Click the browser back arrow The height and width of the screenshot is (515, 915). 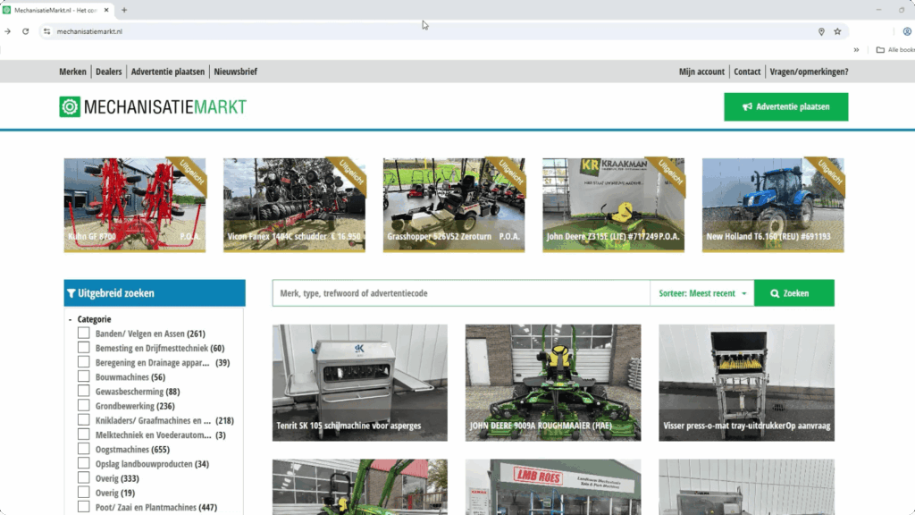tap(8, 31)
